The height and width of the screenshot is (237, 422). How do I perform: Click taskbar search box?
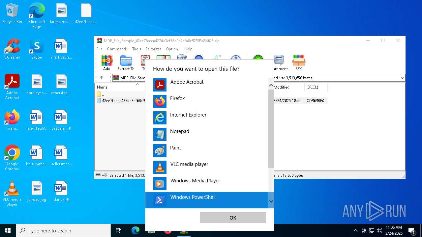click(63, 230)
